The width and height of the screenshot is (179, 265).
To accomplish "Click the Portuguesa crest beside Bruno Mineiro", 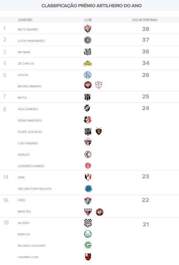I will tap(99, 85).
